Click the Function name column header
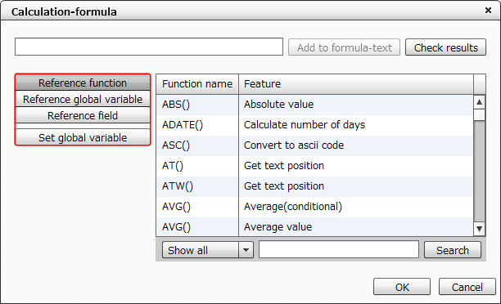The width and height of the screenshot is (501, 304). point(197,84)
